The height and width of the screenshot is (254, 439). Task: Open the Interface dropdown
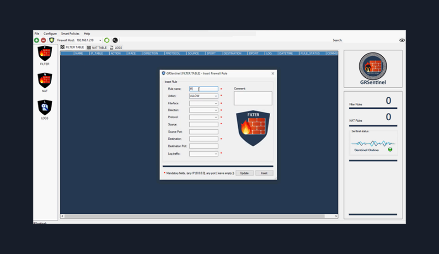tap(203, 103)
